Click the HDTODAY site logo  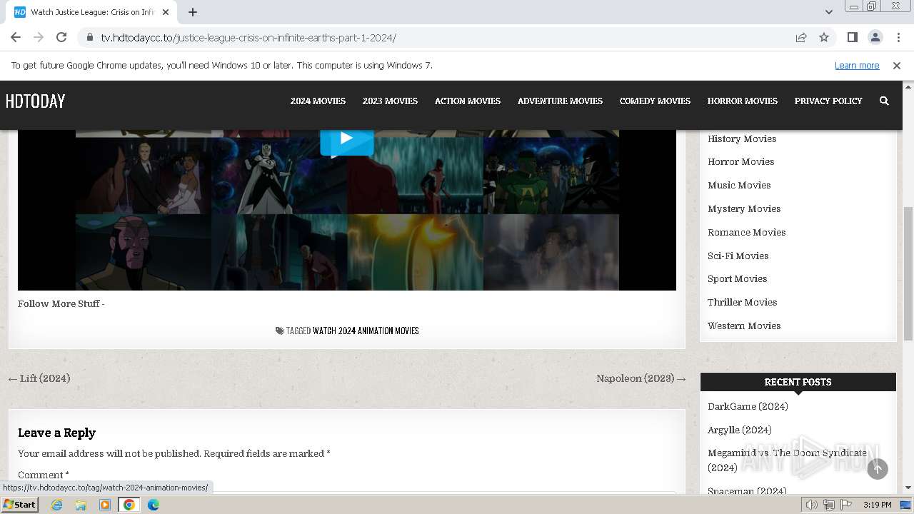point(35,101)
